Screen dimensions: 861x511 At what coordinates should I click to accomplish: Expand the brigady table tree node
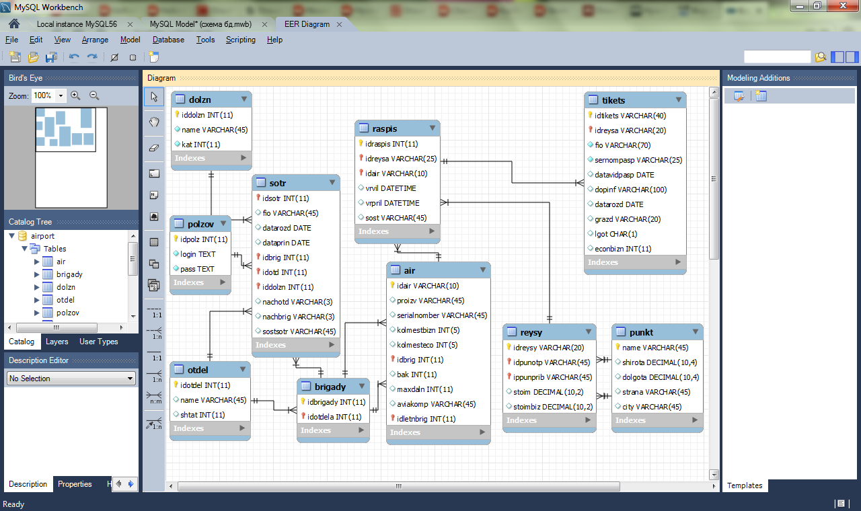point(37,274)
